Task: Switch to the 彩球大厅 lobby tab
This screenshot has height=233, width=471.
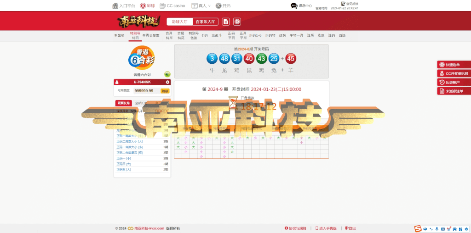Action: 180,22
